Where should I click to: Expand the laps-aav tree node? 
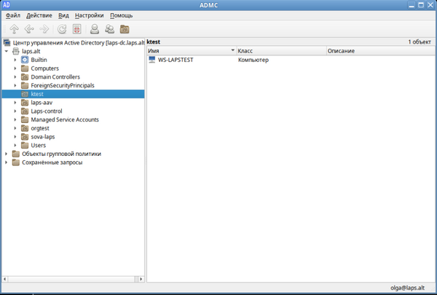(15, 103)
